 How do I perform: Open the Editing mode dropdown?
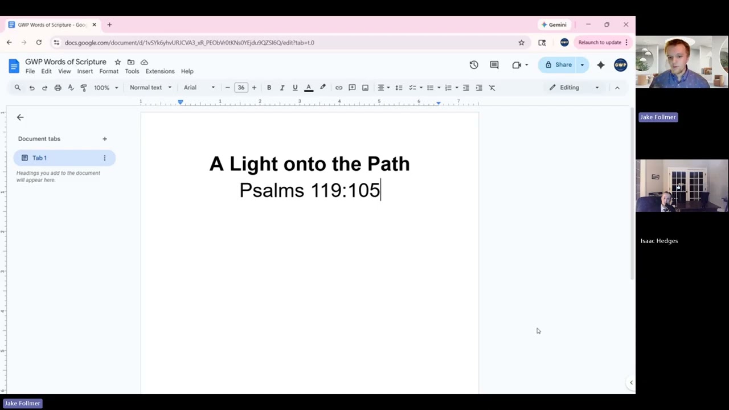tap(574, 88)
